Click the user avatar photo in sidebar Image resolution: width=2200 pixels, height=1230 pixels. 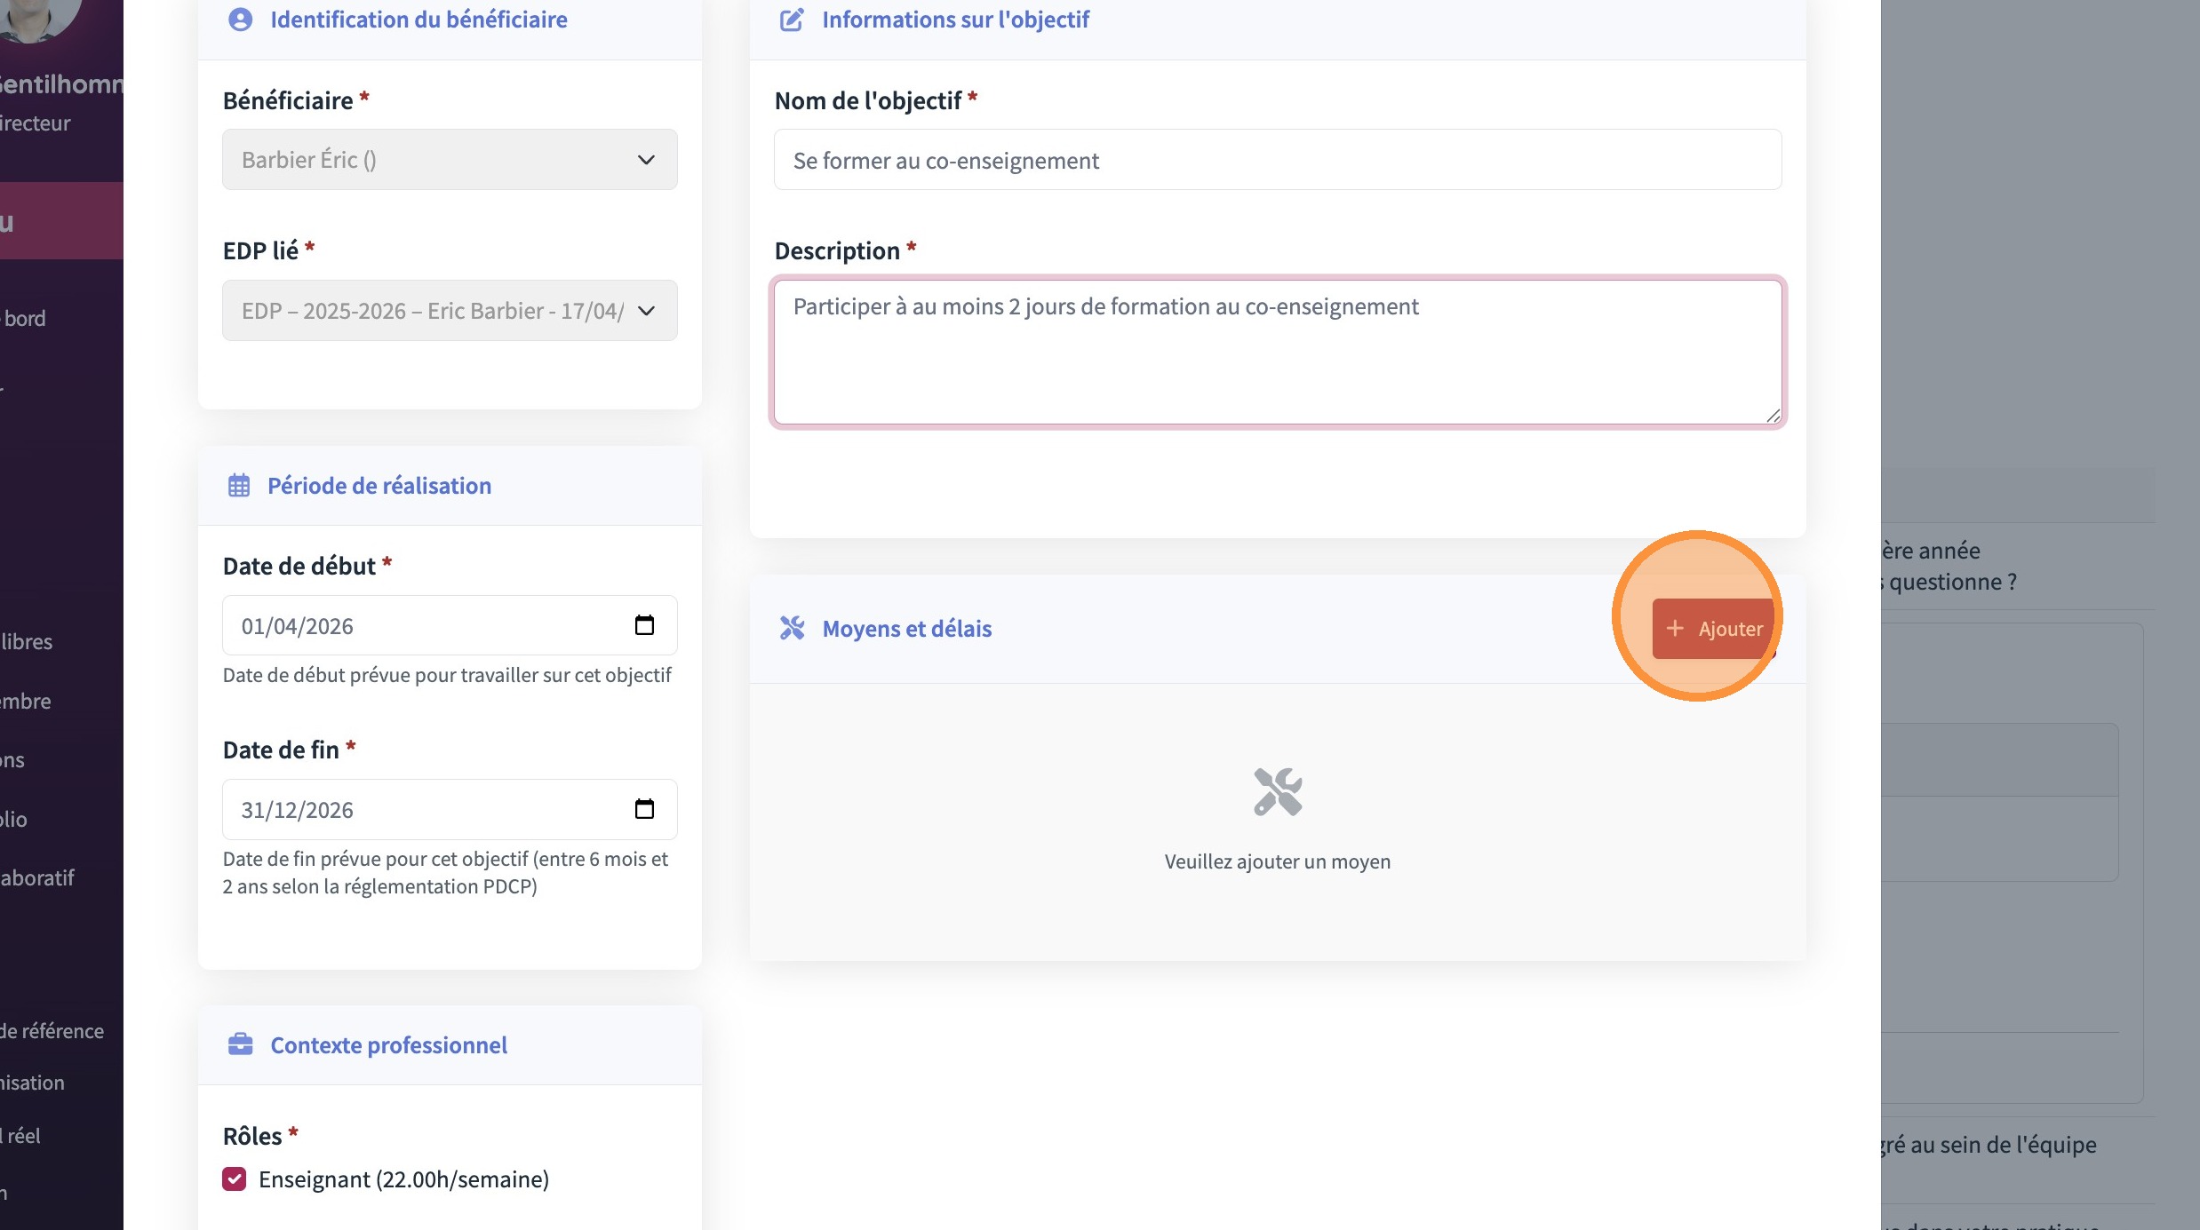pyautogui.click(x=36, y=16)
